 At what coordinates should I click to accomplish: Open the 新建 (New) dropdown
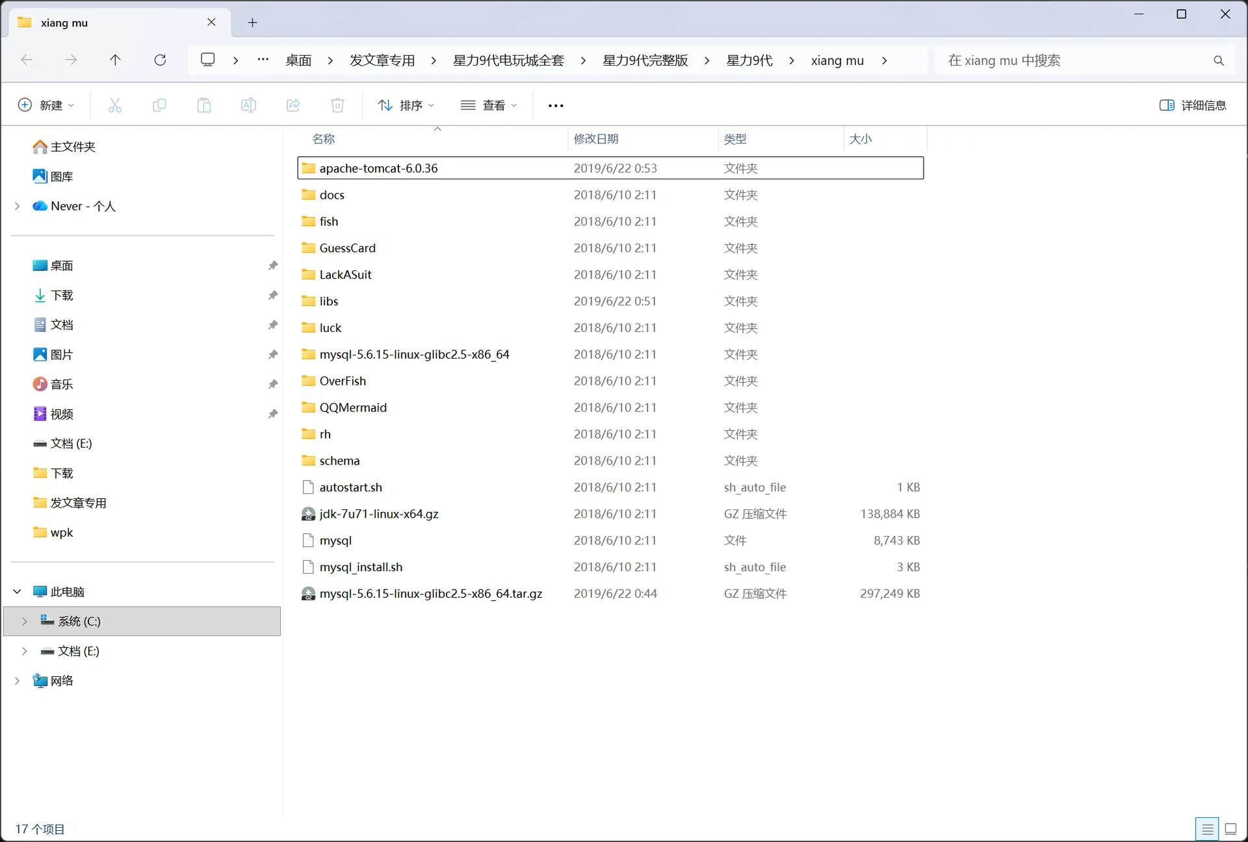click(45, 105)
